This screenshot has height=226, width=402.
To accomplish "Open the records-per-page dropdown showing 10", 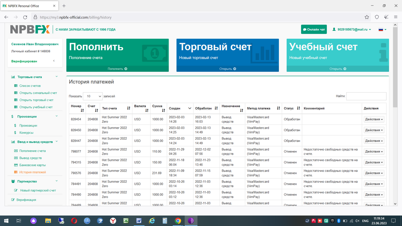I will [x=93, y=96].
